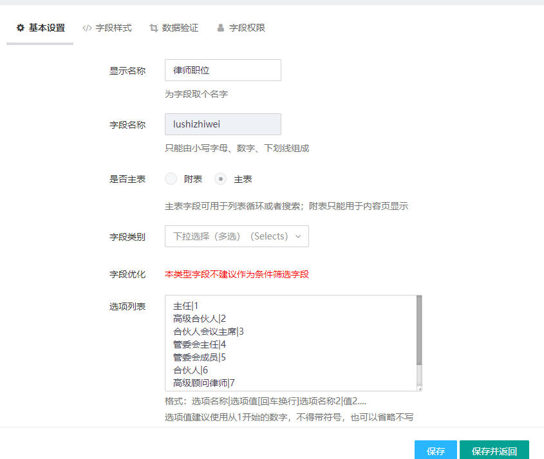Switch to the 数据验证 tab

pos(180,28)
